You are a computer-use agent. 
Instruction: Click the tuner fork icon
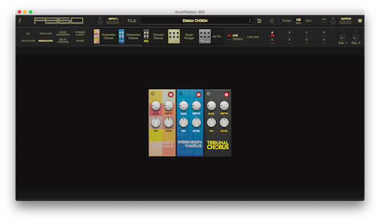click(20, 21)
